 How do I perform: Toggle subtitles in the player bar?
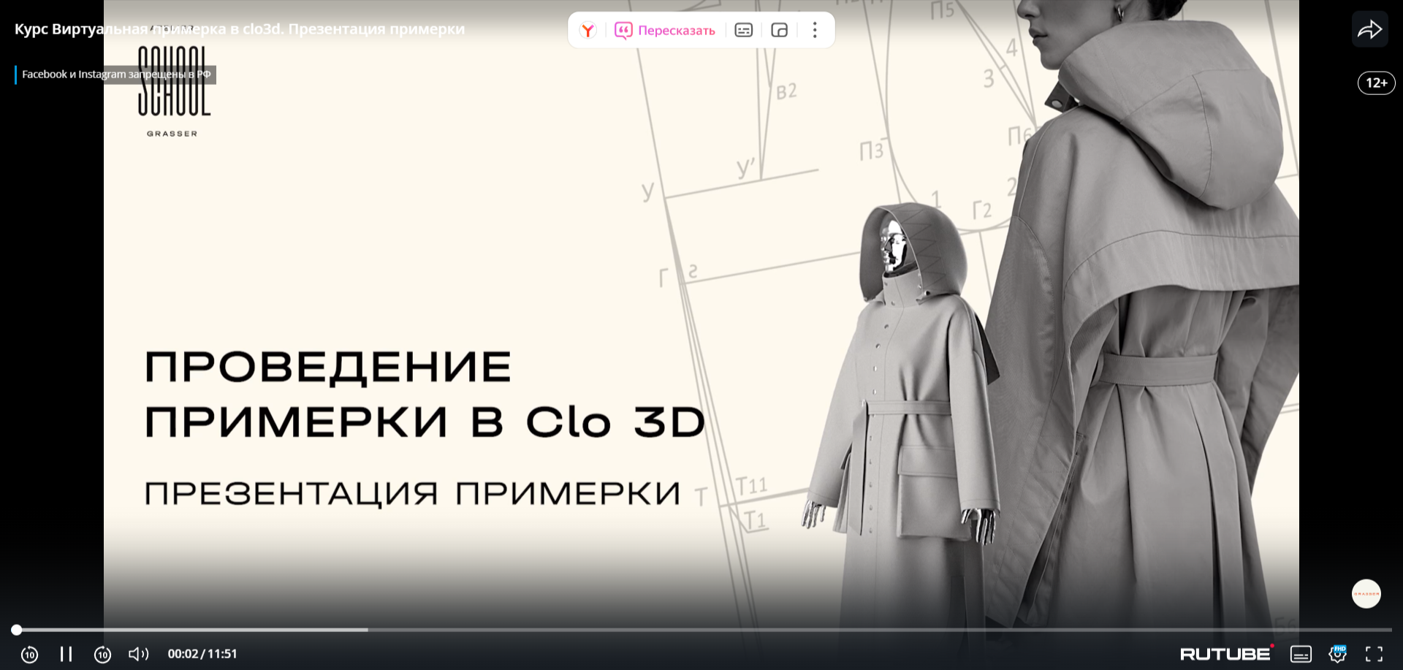1301,654
